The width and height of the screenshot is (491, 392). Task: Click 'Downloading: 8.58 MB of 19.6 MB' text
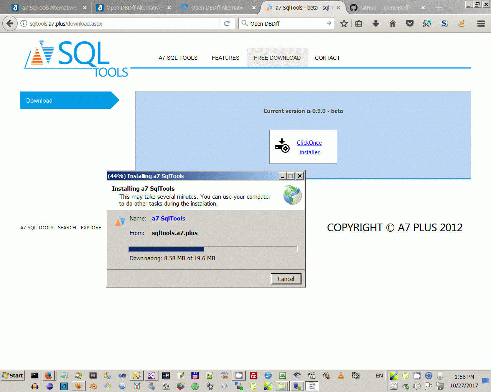coord(172,258)
